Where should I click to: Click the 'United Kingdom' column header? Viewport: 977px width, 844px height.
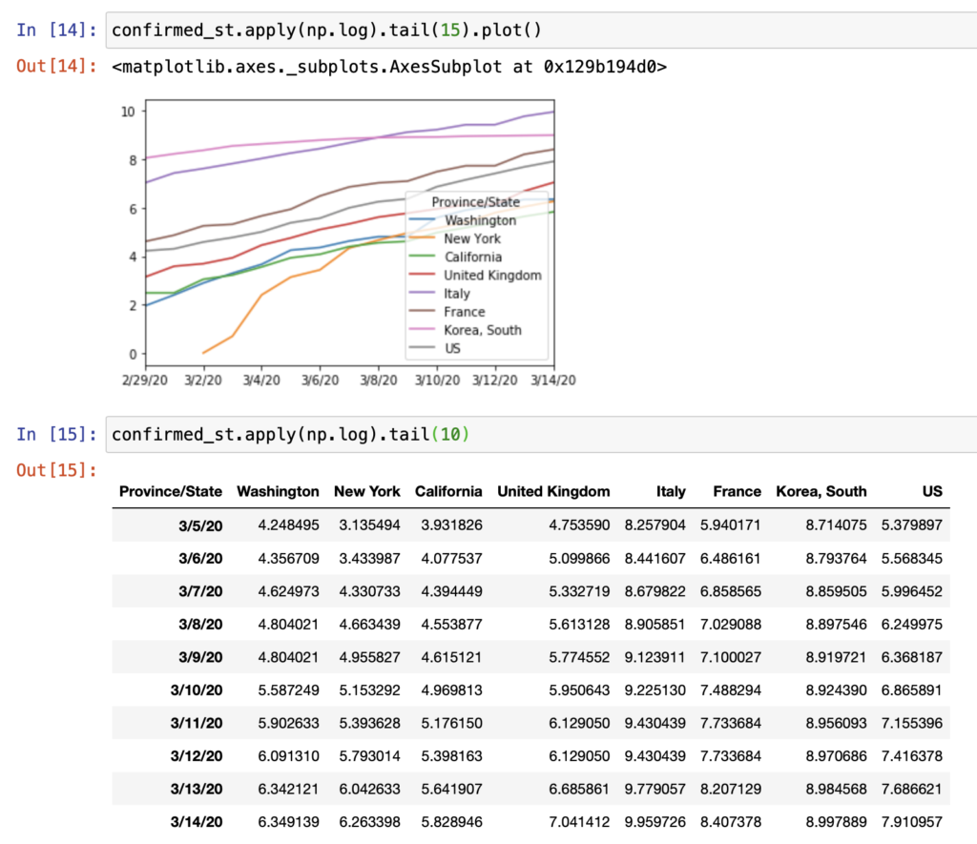[553, 492]
